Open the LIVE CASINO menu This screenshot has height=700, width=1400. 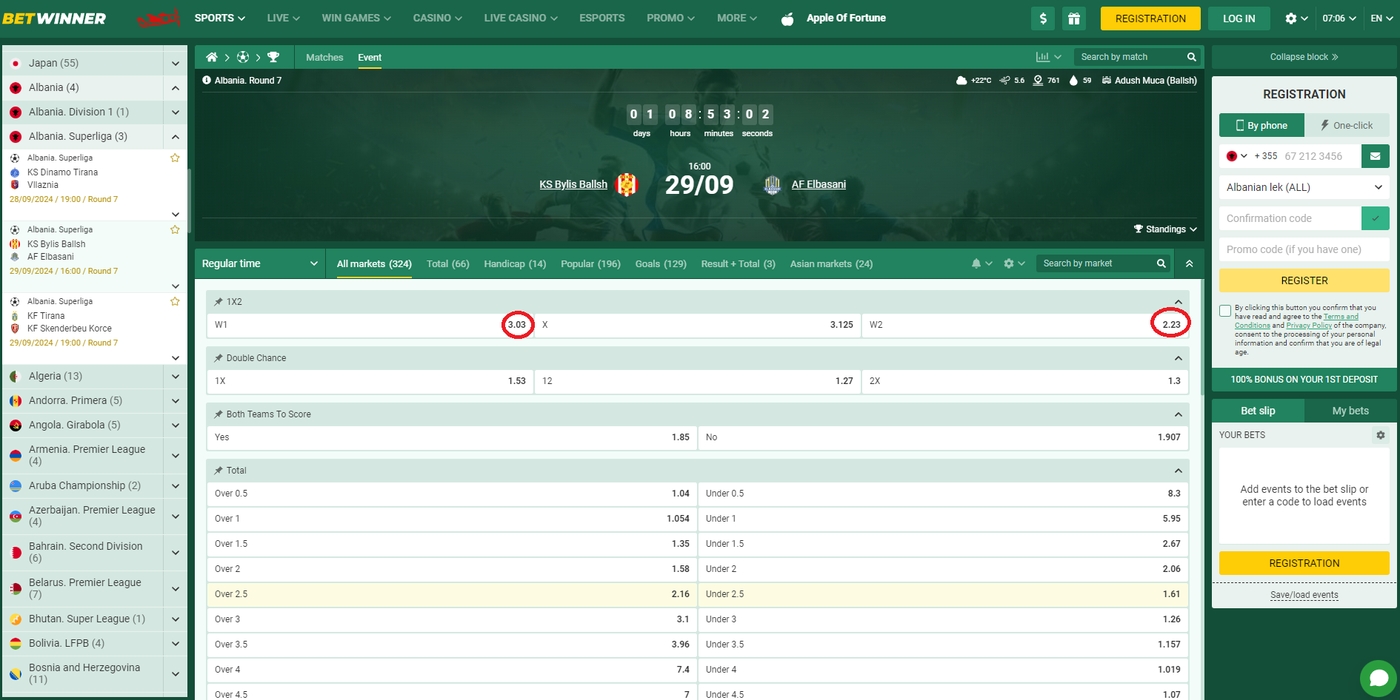521,18
